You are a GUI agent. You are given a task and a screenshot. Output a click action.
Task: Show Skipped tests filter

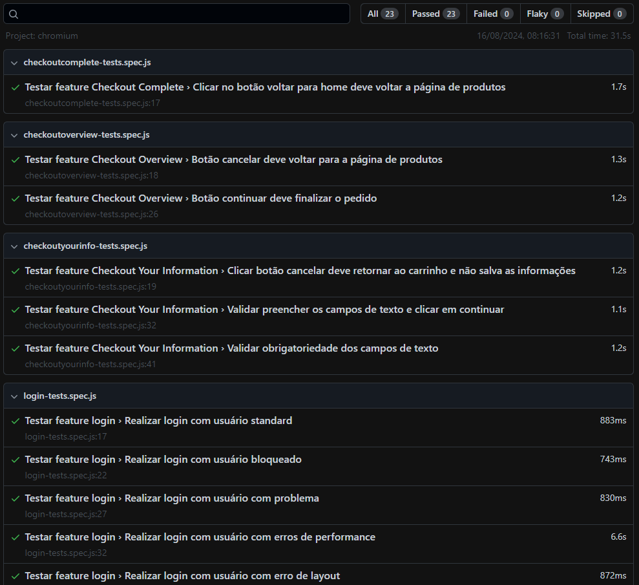tap(601, 14)
